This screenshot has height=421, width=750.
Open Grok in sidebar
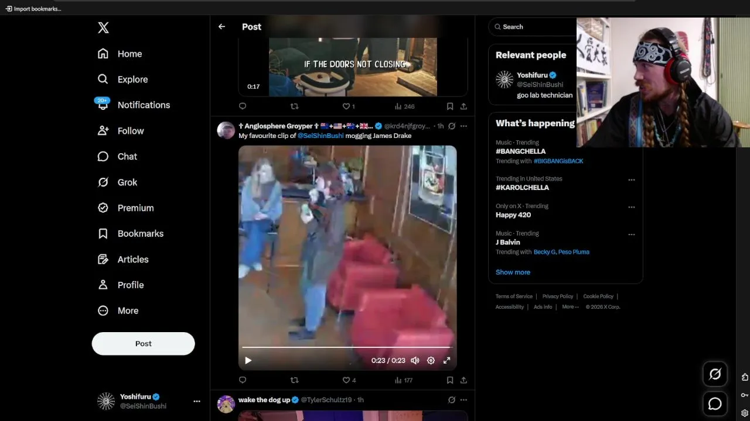pos(117,182)
